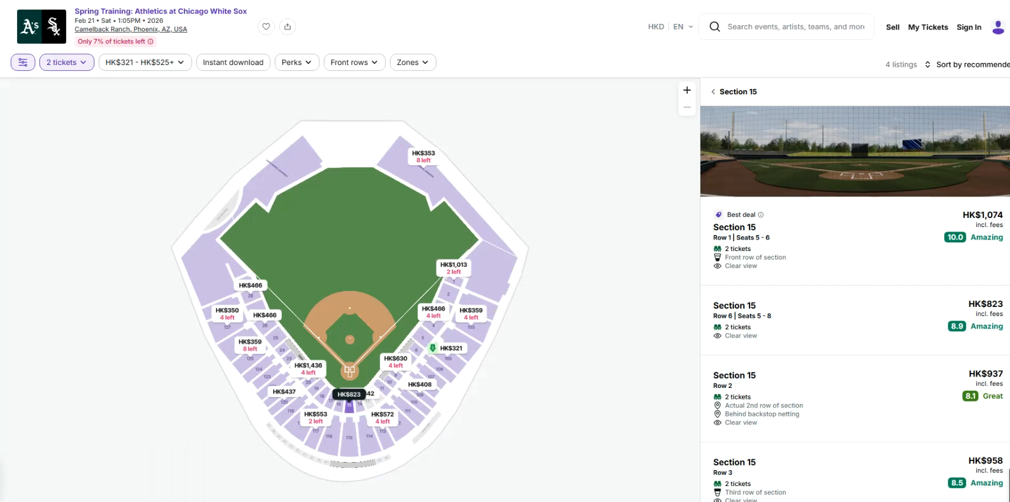
Task: Click the Best deal info icon
Action: coord(760,215)
